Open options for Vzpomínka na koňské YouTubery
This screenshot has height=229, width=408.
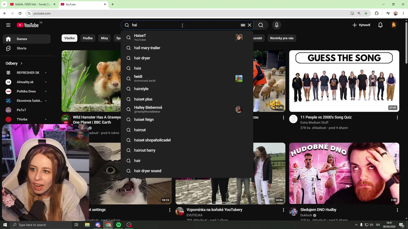coord(283,210)
